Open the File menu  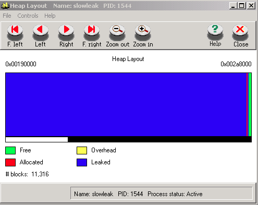[7, 16]
